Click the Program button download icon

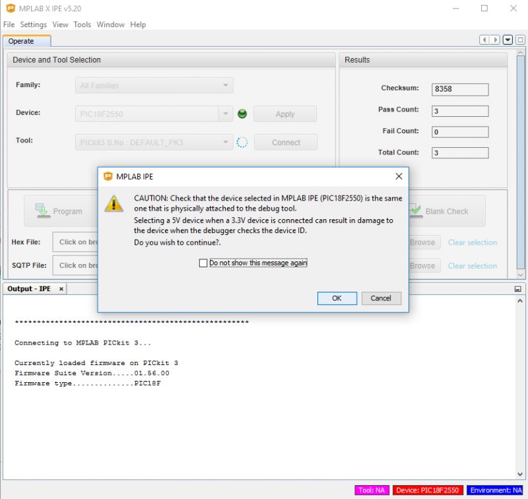pos(42,211)
